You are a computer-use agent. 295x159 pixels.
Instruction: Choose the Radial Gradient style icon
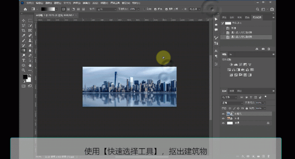point(68,9)
